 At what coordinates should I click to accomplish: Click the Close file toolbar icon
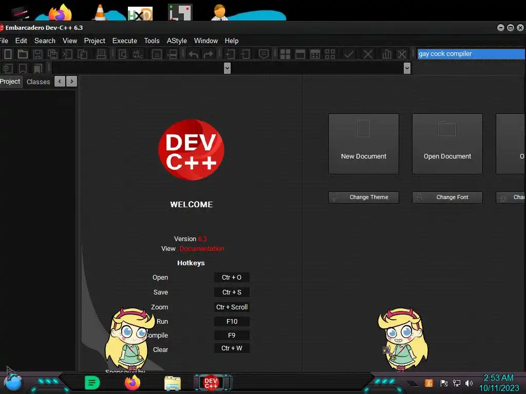point(67,54)
